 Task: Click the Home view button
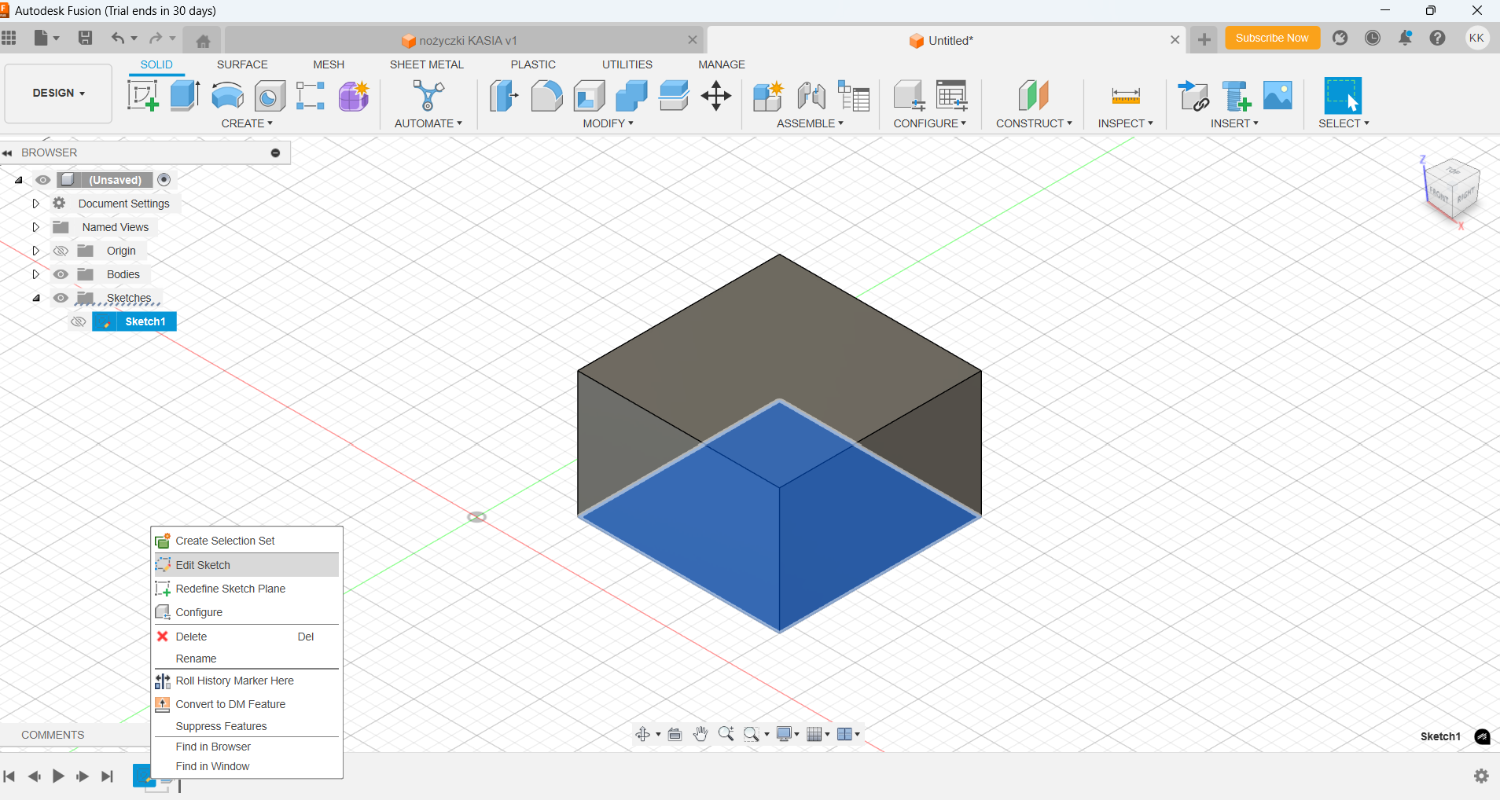tap(203, 40)
